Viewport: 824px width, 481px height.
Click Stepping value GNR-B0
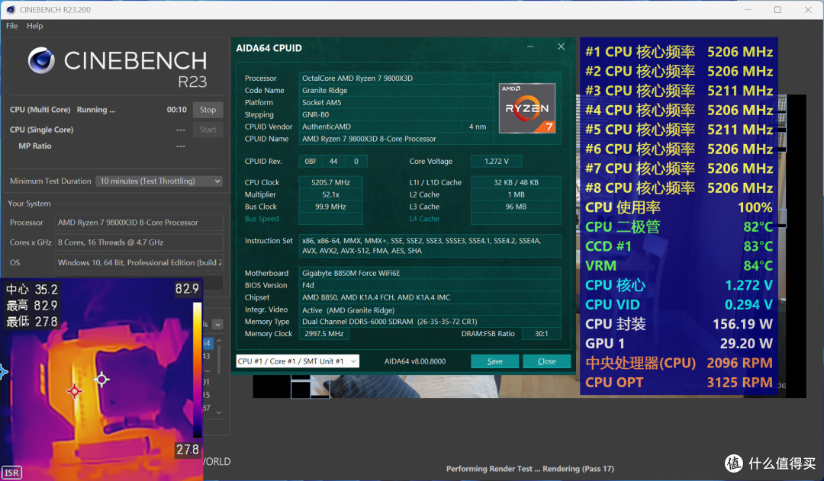coord(315,114)
